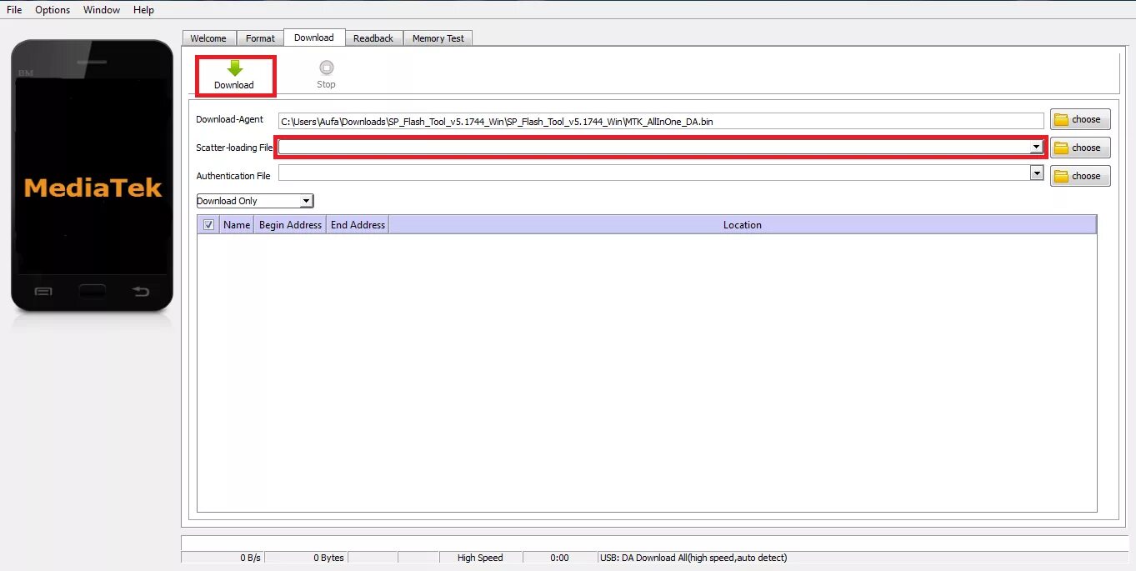
Task: Click the MediaTek phone image
Action: [92, 175]
